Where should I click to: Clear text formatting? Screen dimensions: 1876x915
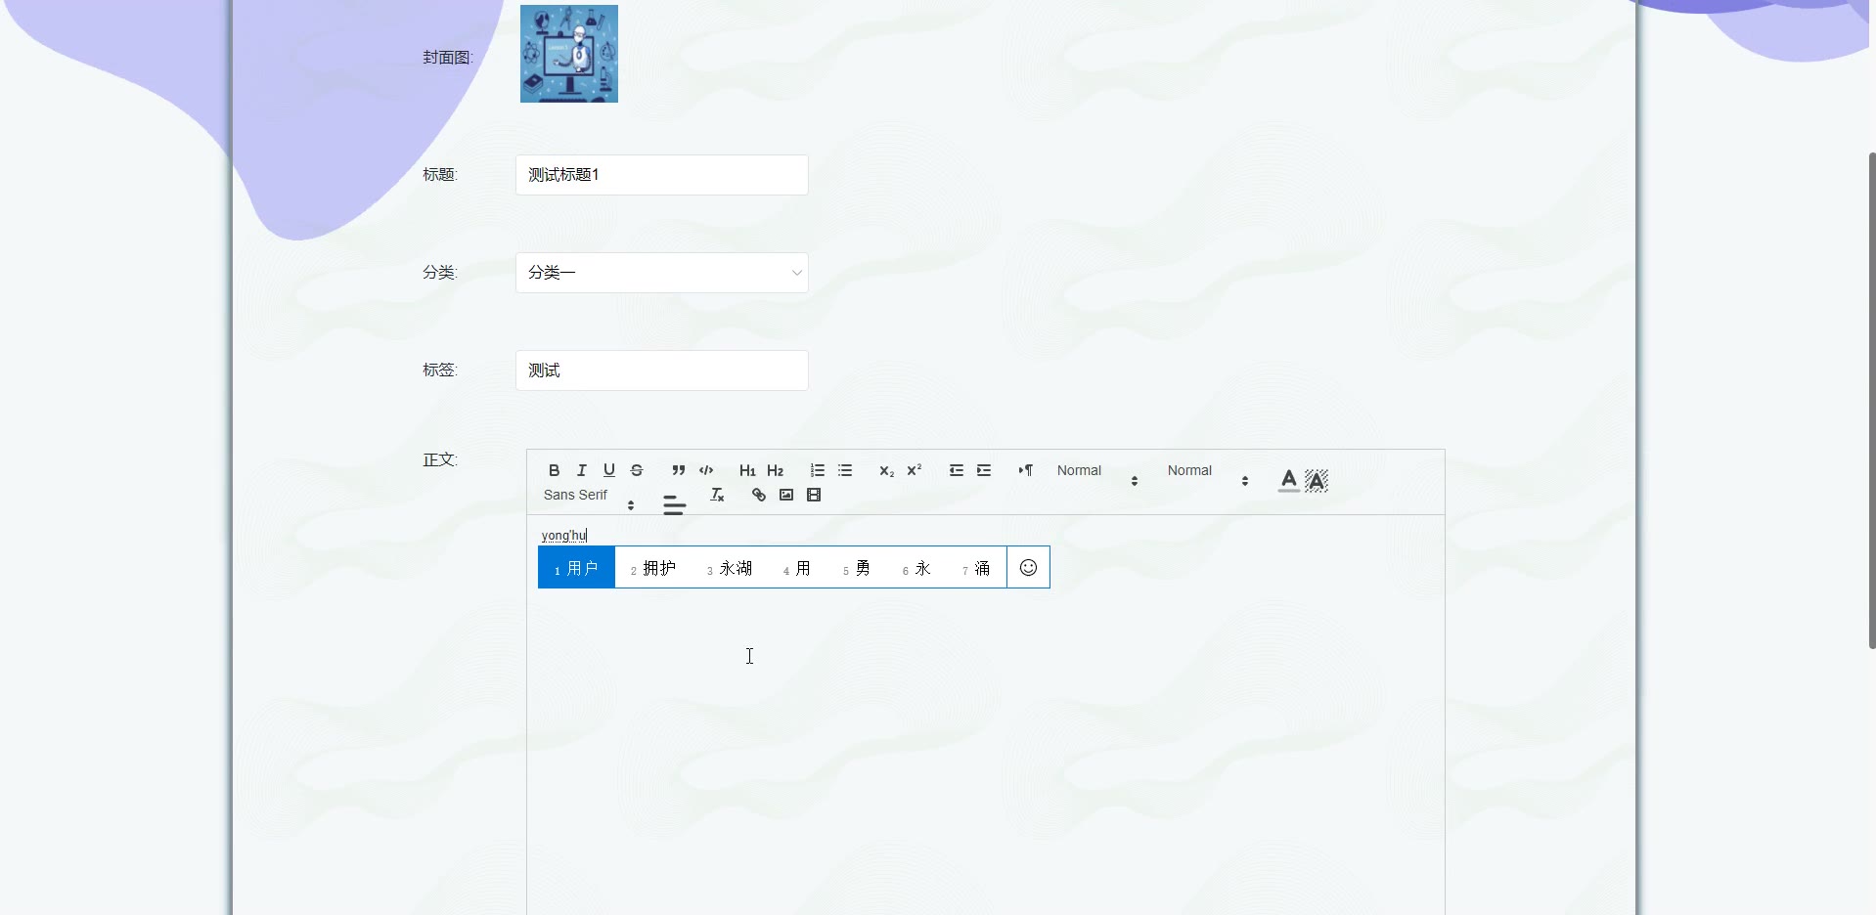tap(717, 495)
